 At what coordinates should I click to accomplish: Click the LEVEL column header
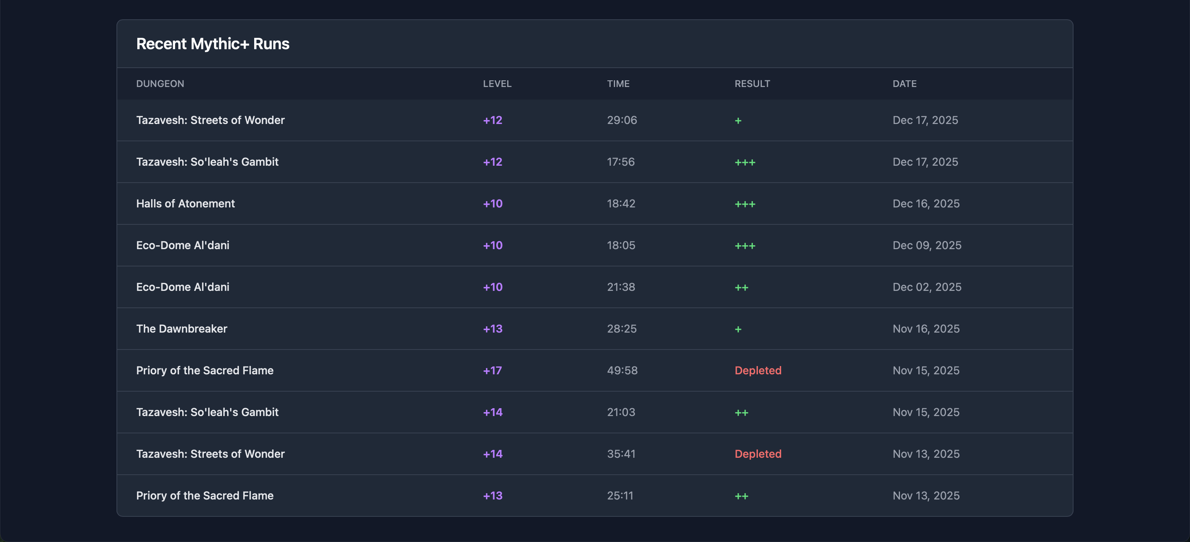coord(497,83)
